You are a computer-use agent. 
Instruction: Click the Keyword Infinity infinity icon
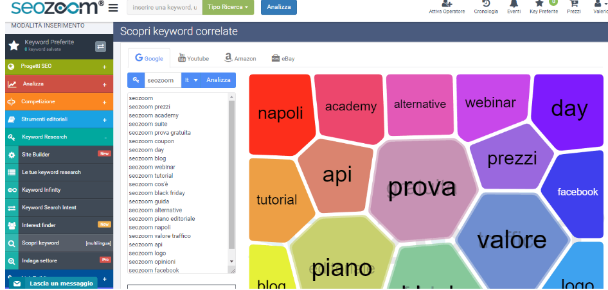[x=12, y=190]
